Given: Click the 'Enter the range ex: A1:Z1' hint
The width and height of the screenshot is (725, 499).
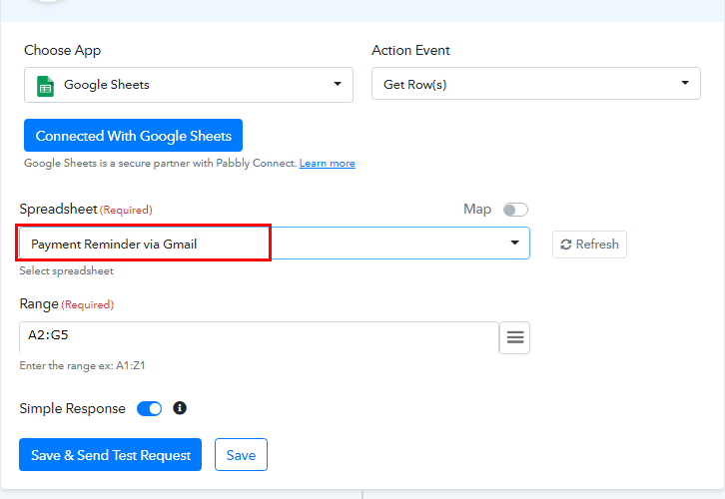Looking at the screenshot, I should pyautogui.click(x=82, y=366).
